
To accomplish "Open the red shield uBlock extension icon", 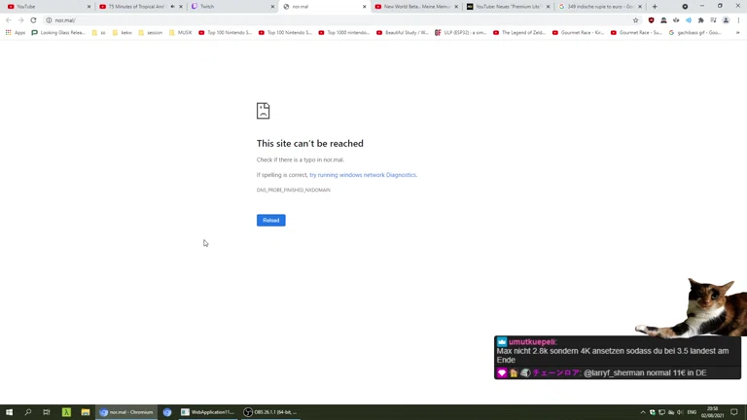I will point(652,20).
